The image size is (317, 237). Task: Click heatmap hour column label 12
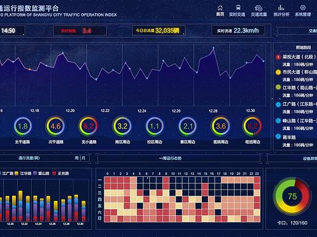point(186,174)
